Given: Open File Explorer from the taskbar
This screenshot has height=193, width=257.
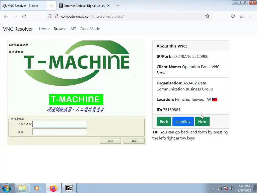Looking at the screenshot, I should 22,188.
